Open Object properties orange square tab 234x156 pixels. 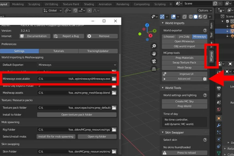point(219,118)
